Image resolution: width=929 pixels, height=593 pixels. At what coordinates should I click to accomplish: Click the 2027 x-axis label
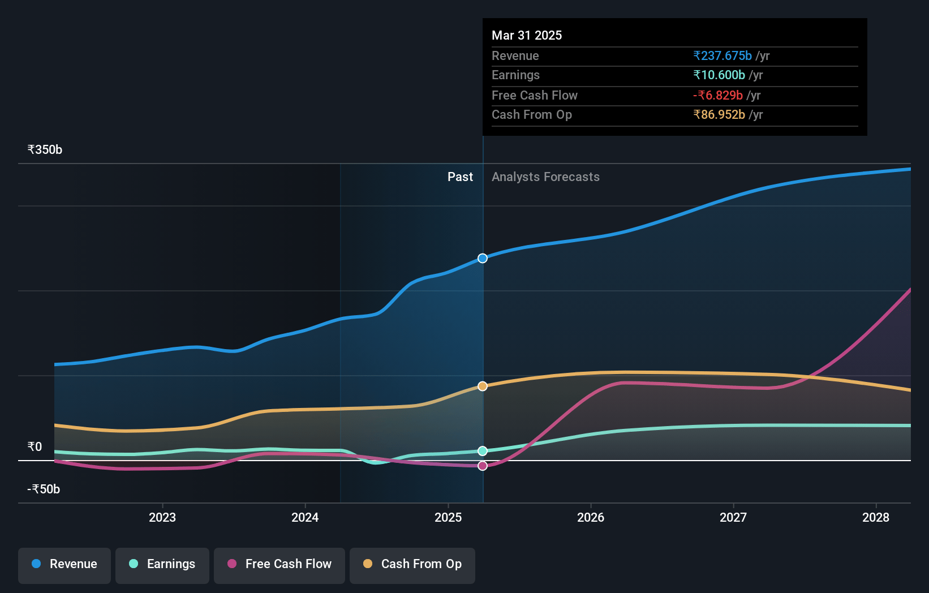click(x=733, y=517)
